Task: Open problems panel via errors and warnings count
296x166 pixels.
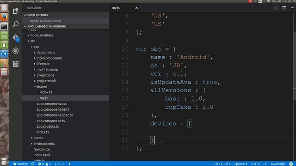Action: pos(44,164)
